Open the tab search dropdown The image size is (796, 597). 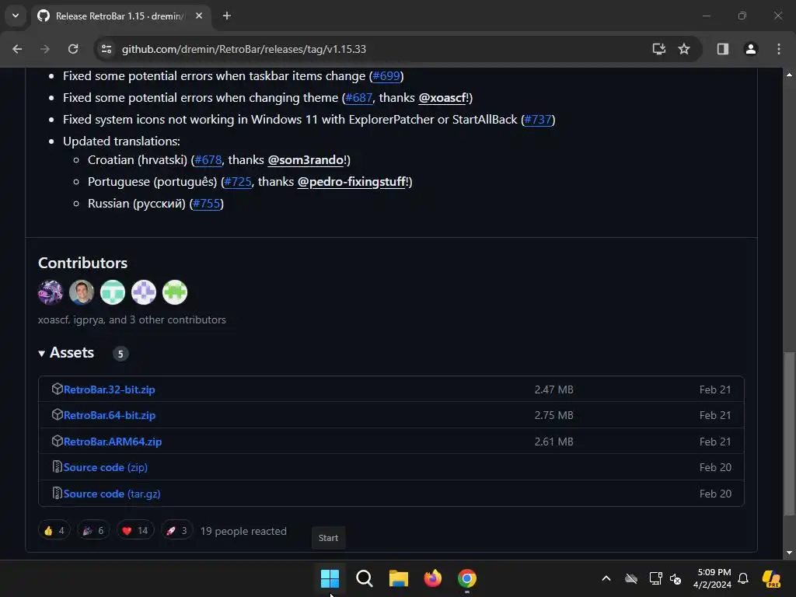click(x=16, y=16)
